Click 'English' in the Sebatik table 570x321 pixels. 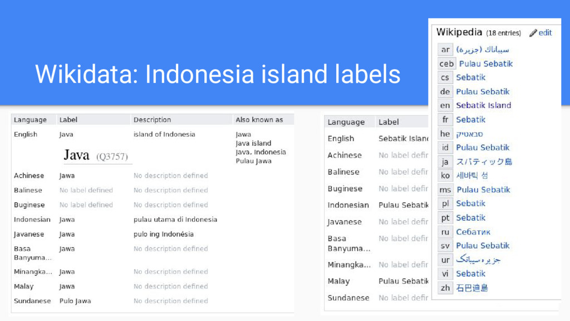click(341, 139)
